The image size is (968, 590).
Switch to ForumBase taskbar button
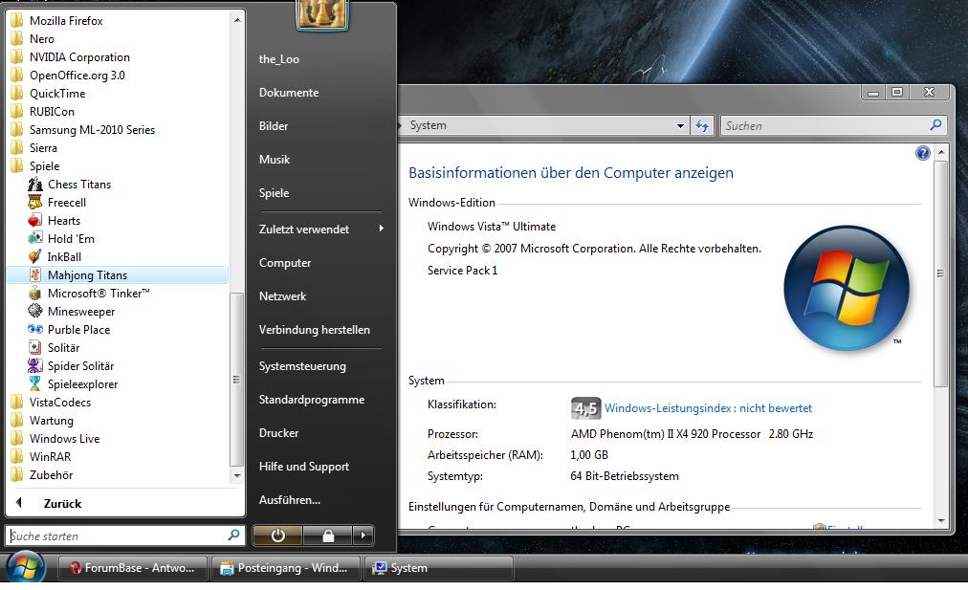(x=133, y=568)
